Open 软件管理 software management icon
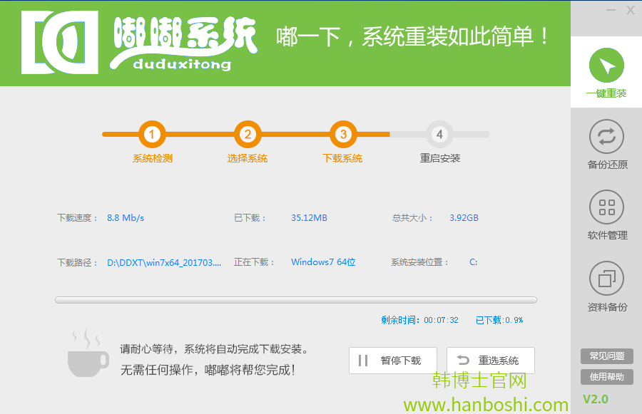This screenshot has width=642, height=414. click(x=606, y=207)
